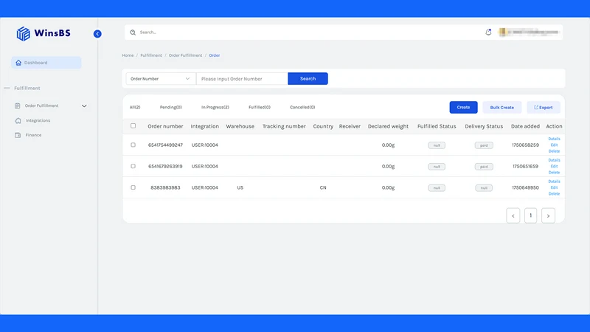Switch to Fulfilled(0) tab

click(260, 107)
